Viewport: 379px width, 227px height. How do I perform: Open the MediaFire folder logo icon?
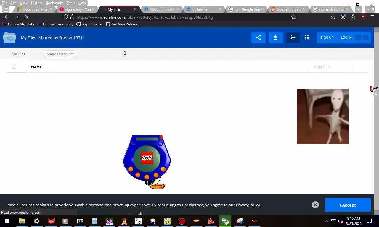pos(9,38)
